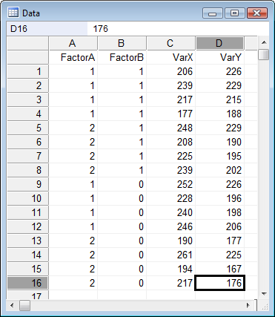The width and height of the screenshot is (275, 317).
Task: Click VarX cell with value 225
Action: [x=171, y=156]
